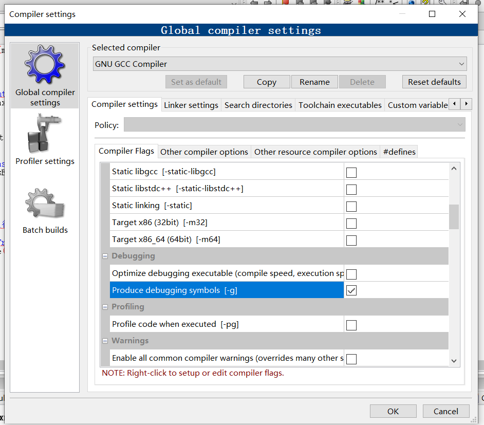This screenshot has width=484, height=425.
Task: Click Reset defaults
Action: pos(434,81)
